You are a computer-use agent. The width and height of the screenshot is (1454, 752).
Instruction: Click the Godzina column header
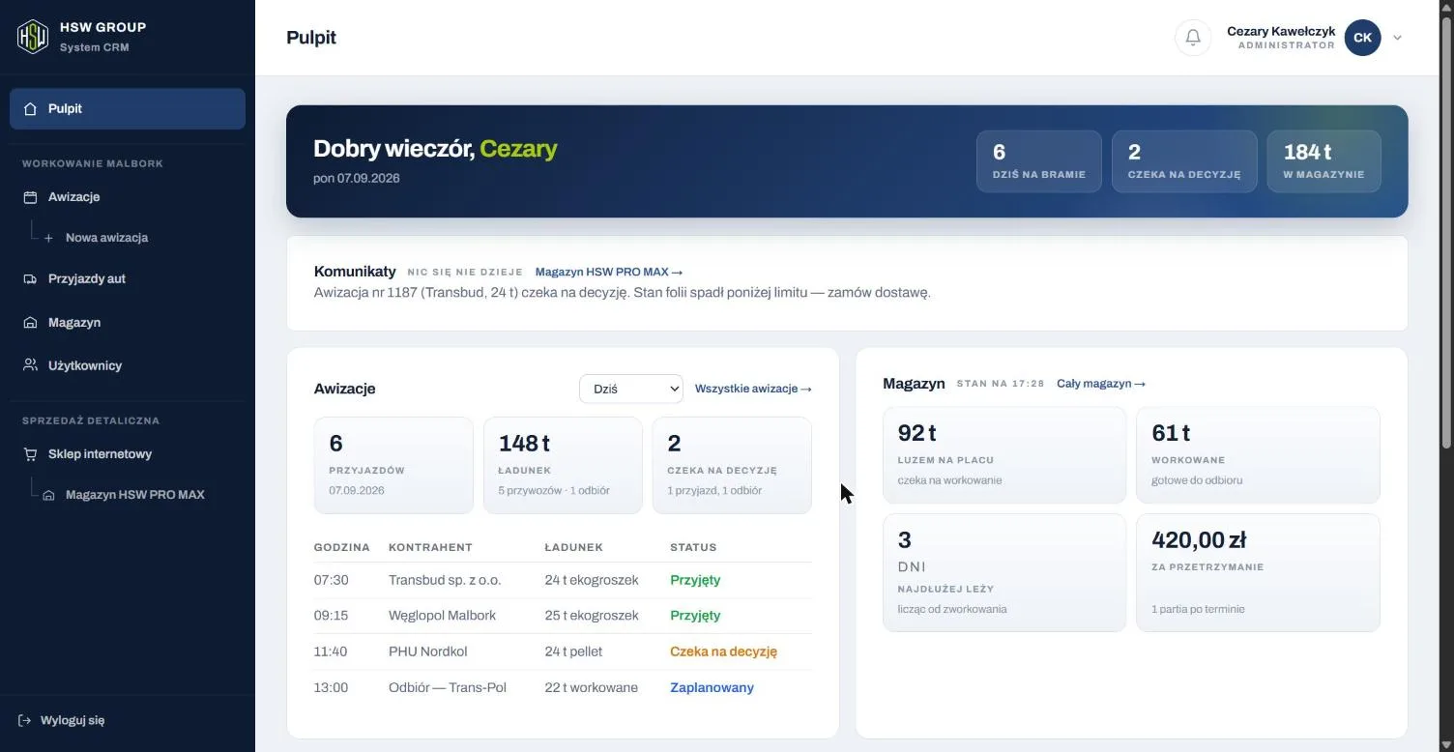pyautogui.click(x=342, y=547)
